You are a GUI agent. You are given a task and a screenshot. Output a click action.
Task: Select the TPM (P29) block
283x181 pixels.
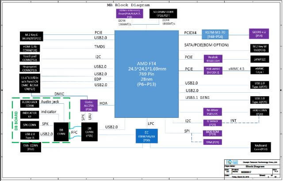[214, 142]
